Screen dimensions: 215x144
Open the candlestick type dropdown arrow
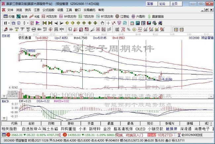click(27, 23)
